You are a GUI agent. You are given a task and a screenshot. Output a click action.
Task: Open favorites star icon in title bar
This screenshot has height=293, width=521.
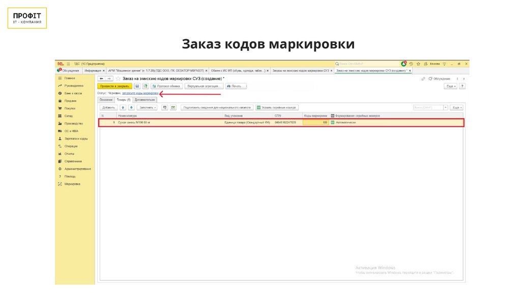pyautogui.click(x=418, y=64)
